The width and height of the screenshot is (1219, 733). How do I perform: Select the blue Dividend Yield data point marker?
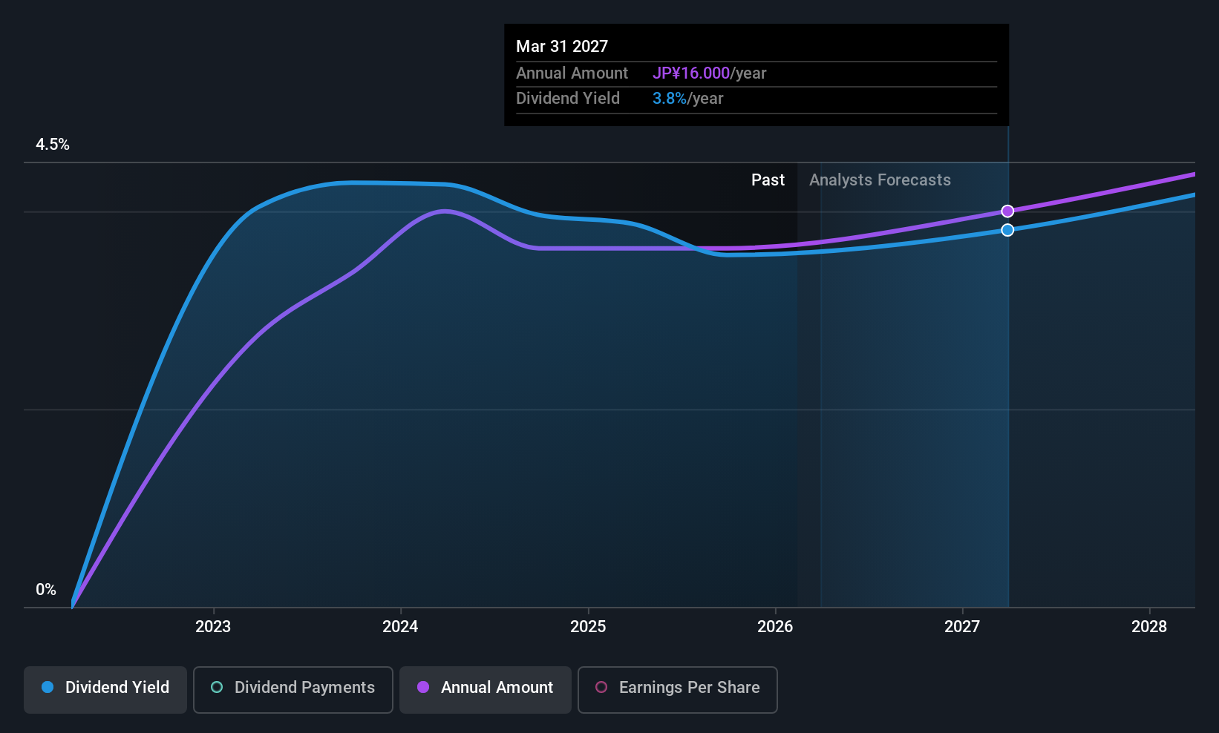click(x=1007, y=230)
